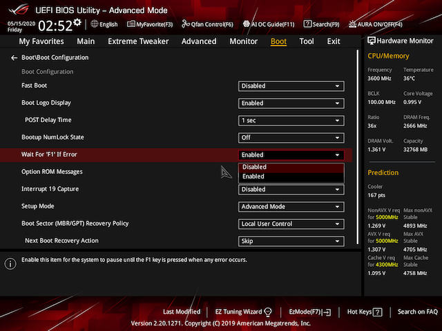Launch AI OC Guide(F11)
Viewport: 442px width, 331px height.
(x=269, y=24)
